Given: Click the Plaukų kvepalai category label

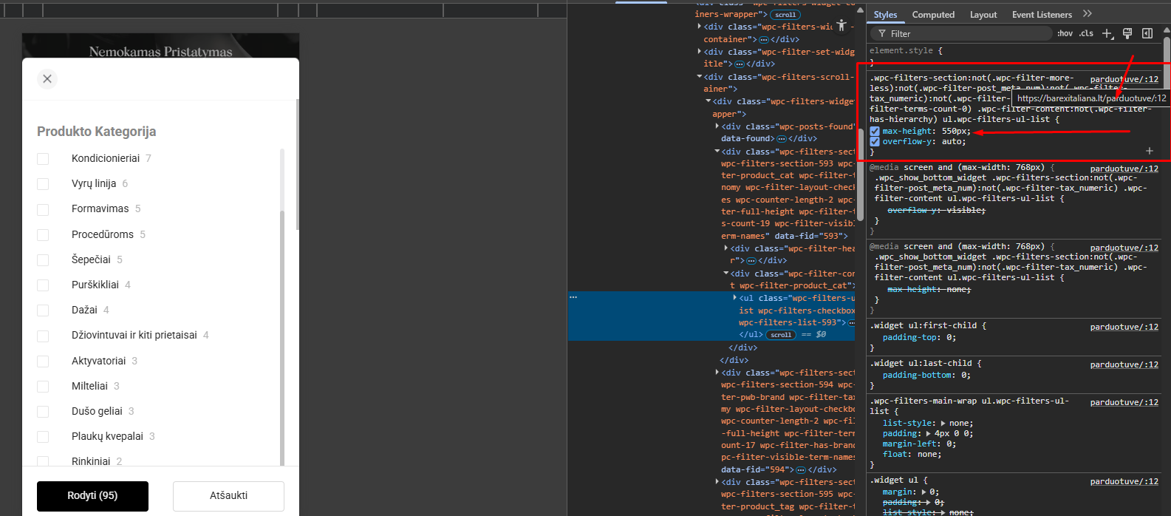Looking at the screenshot, I should (107, 436).
